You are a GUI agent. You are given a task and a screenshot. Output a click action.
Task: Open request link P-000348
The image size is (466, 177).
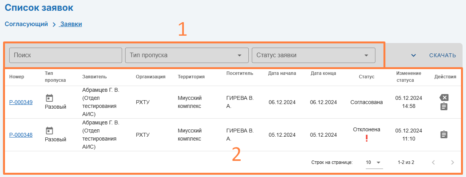click(21, 135)
